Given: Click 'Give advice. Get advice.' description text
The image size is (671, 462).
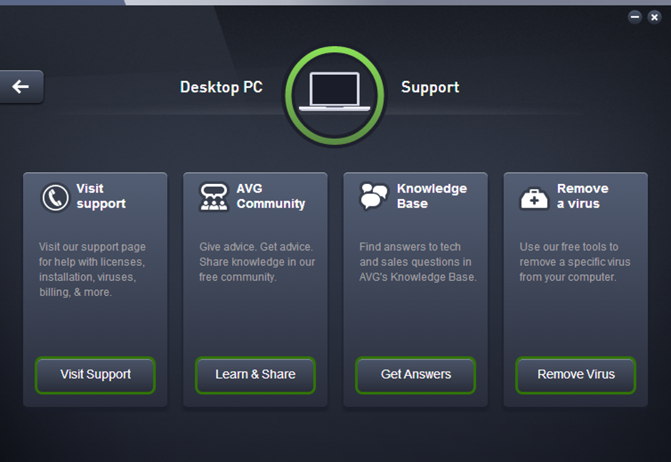Looking at the screenshot, I should point(257,262).
